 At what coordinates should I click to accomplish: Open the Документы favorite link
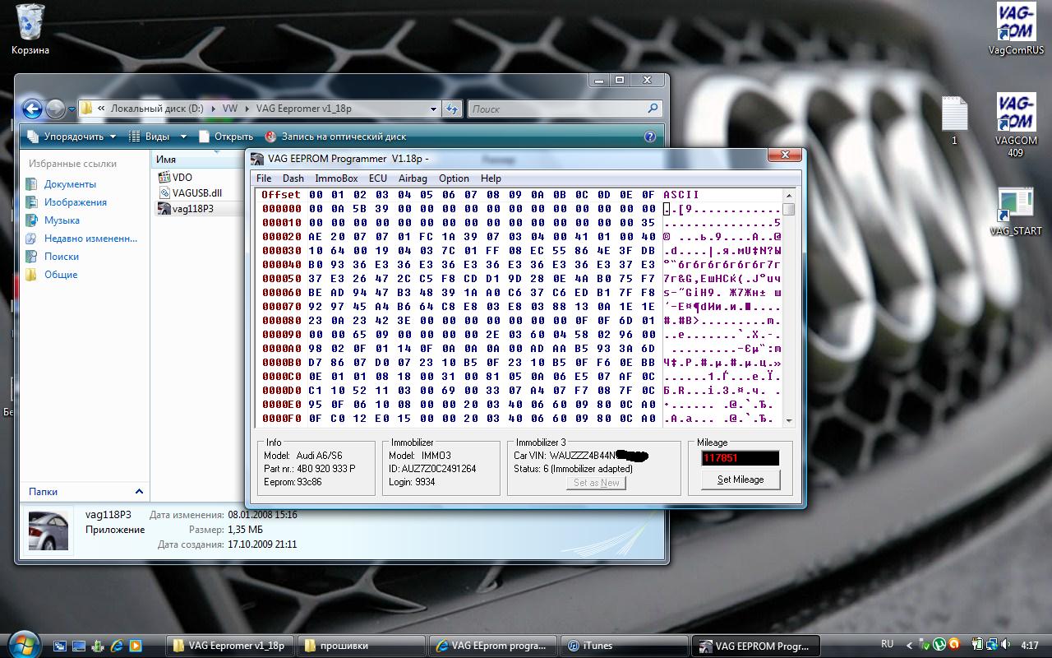[70, 184]
